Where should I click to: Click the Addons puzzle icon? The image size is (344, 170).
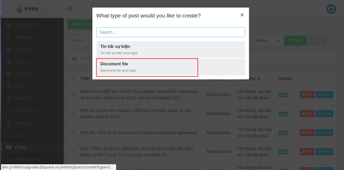(9, 37)
